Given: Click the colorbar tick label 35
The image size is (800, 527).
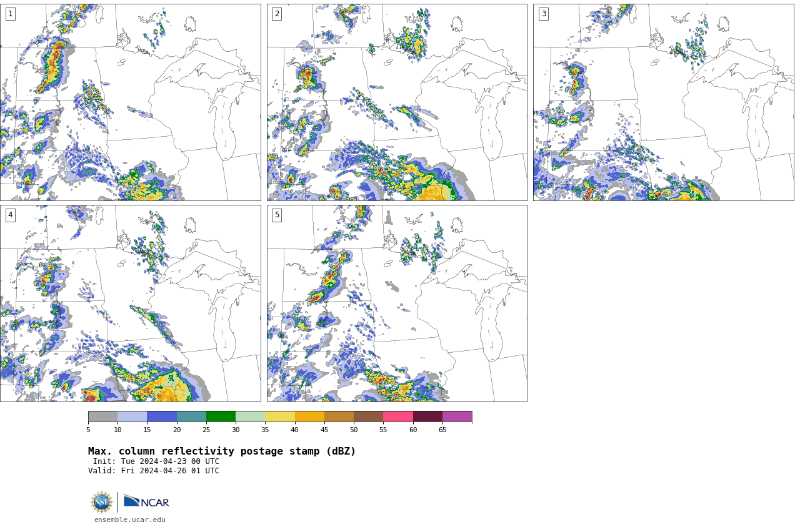Looking at the screenshot, I should pos(265,430).
